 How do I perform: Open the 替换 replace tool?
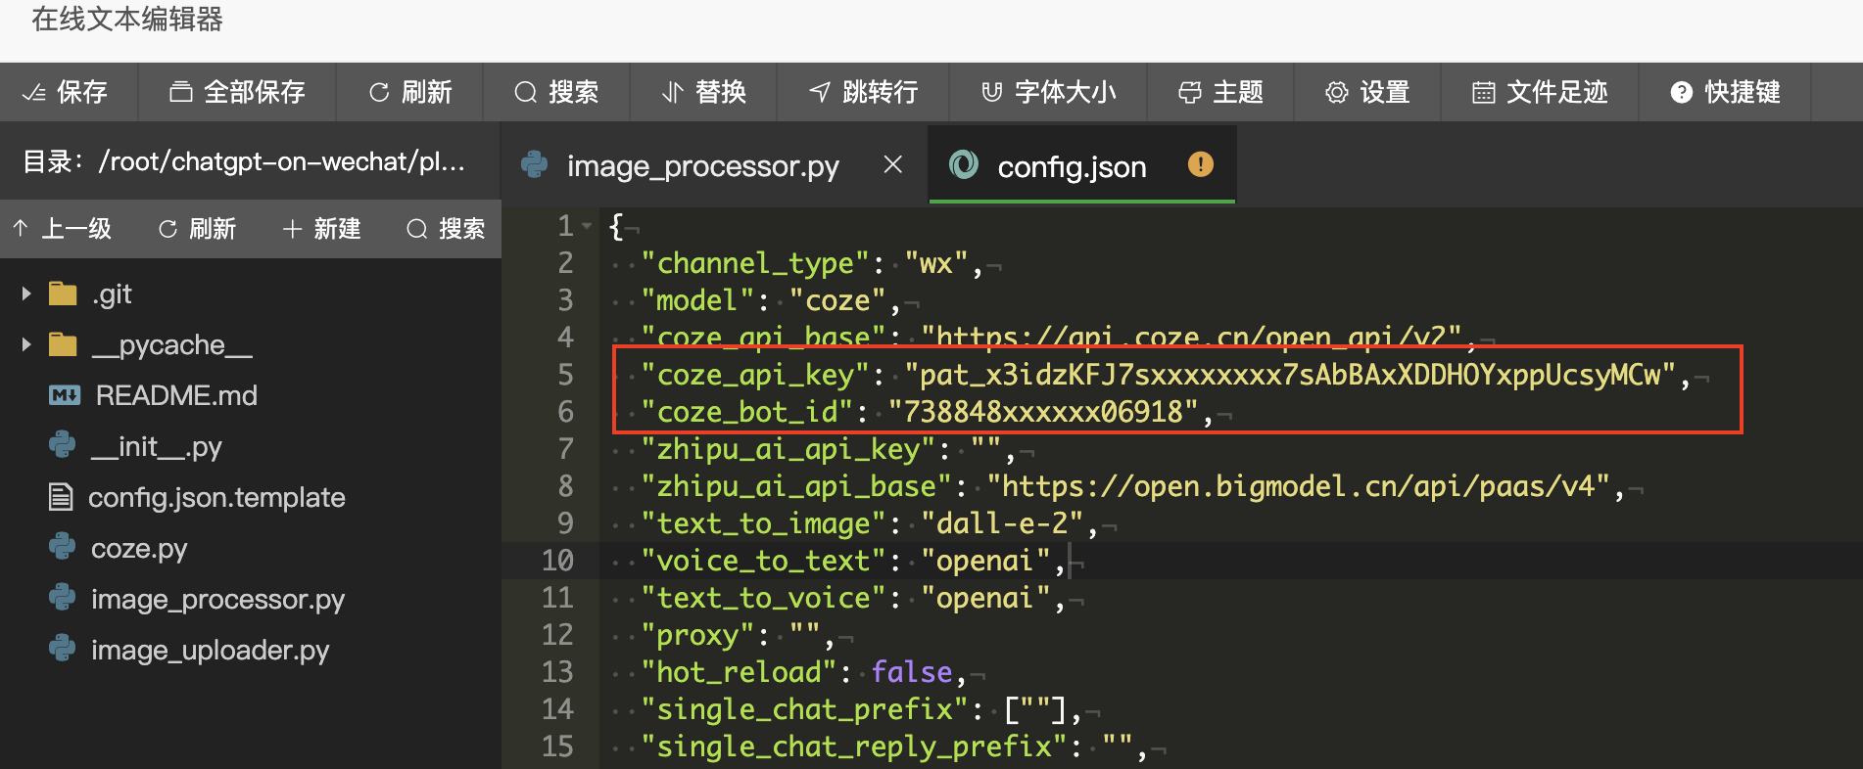tap(703, 92)
